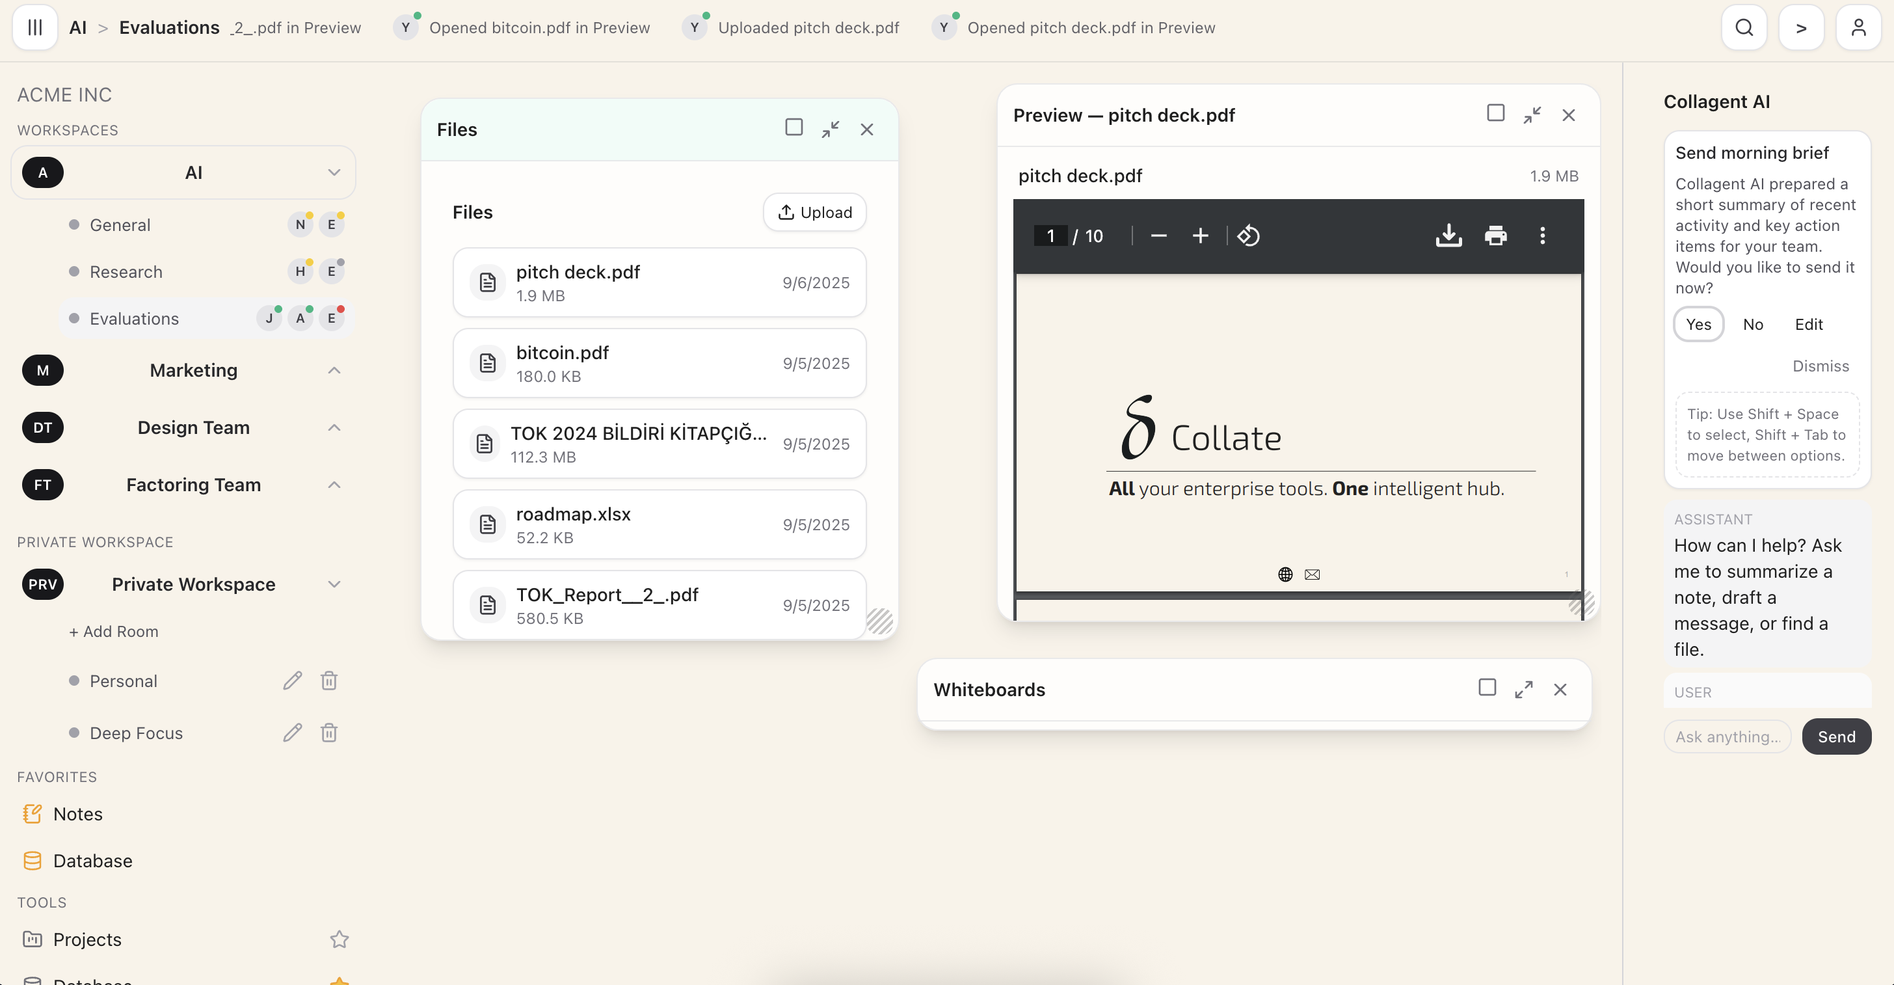Image resolution: width=1894 pixels, height=985 pixels.
Task: Open Notes from Favorites
Action: point(78,814)
